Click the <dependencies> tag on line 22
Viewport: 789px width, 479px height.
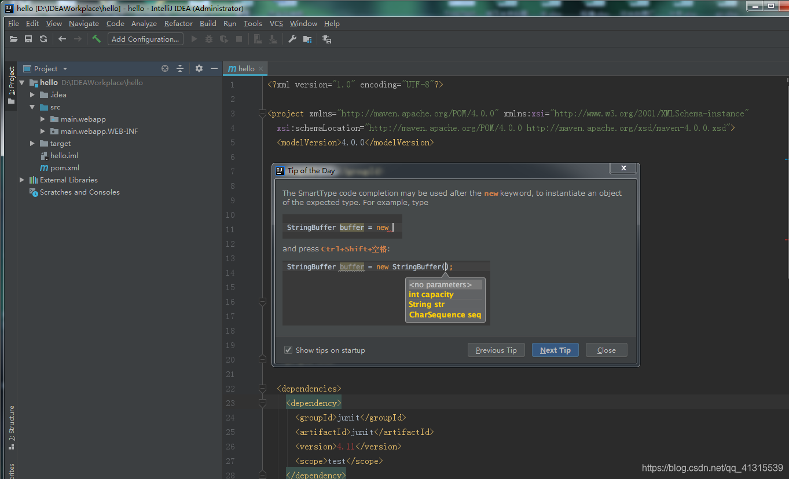click(x=309, y=389)
